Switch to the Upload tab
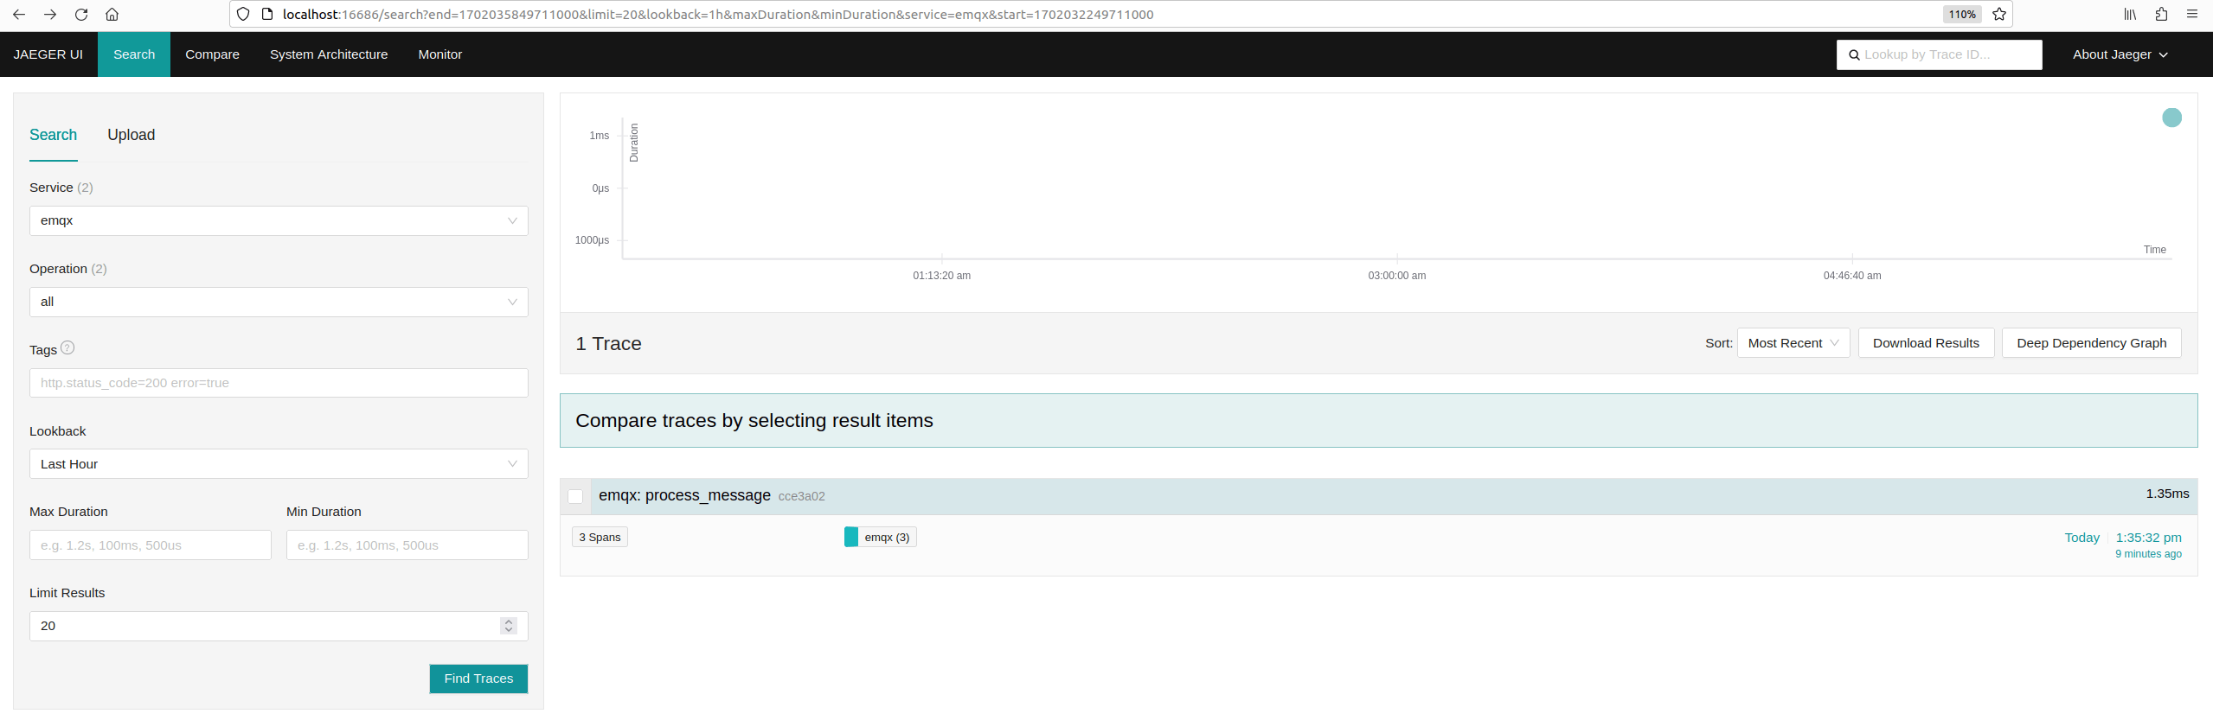The image size is (2213, 720). tap(131, 135)
